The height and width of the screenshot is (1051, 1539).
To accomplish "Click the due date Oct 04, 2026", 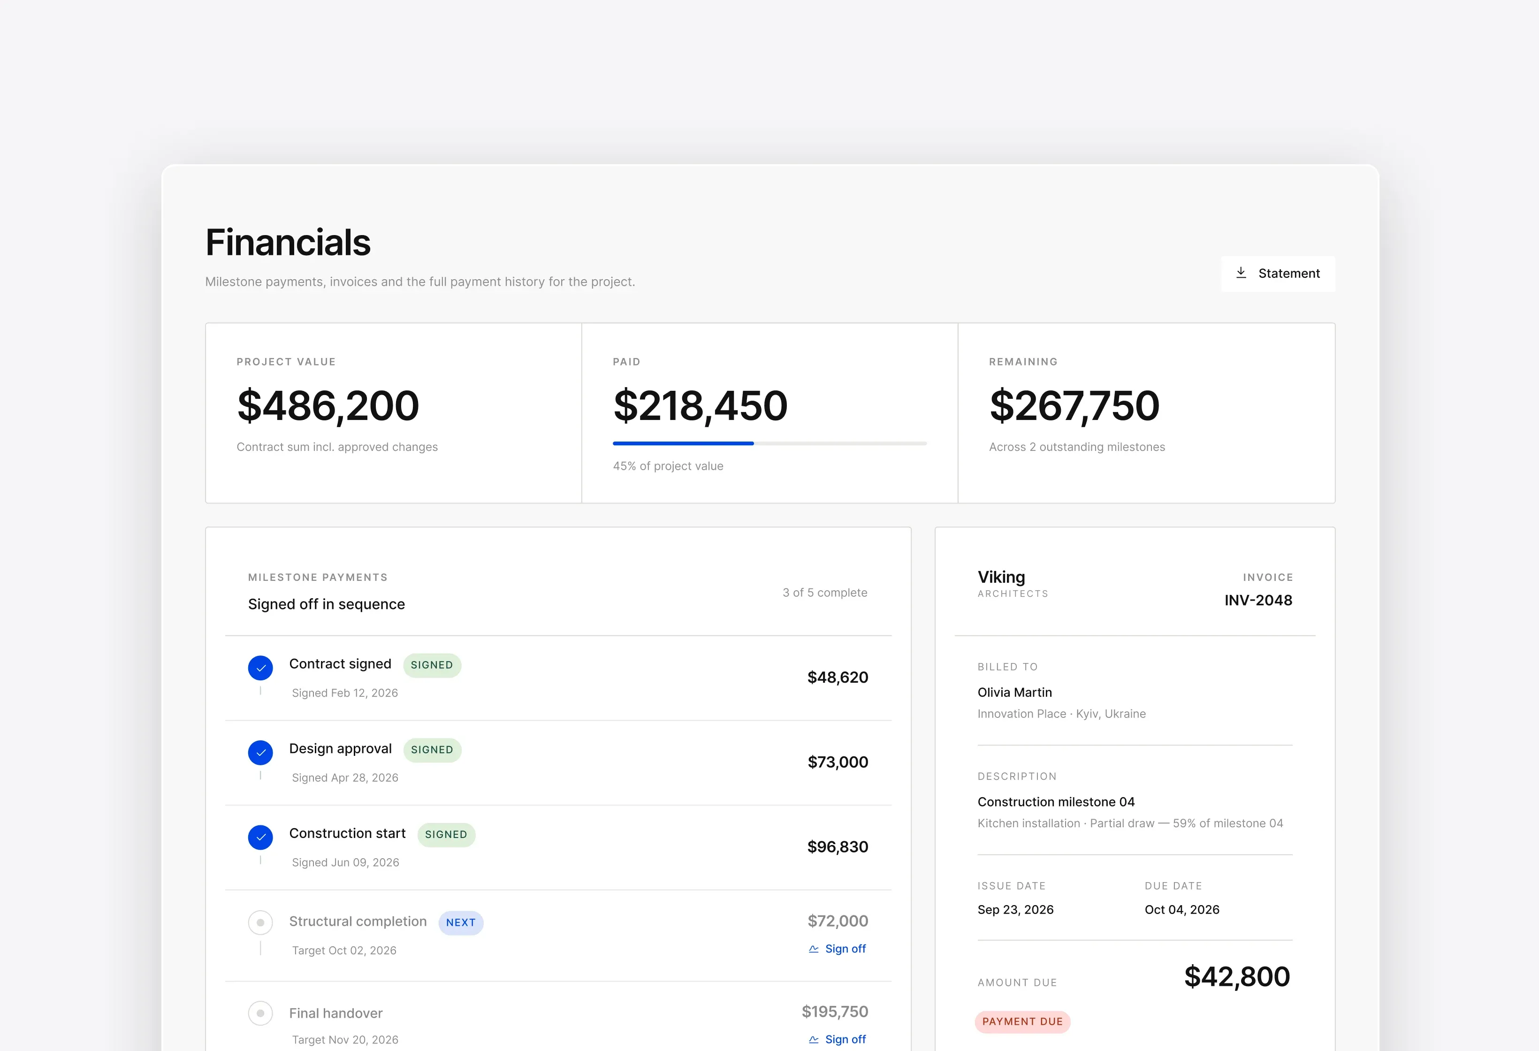I will click(1182, 910).
